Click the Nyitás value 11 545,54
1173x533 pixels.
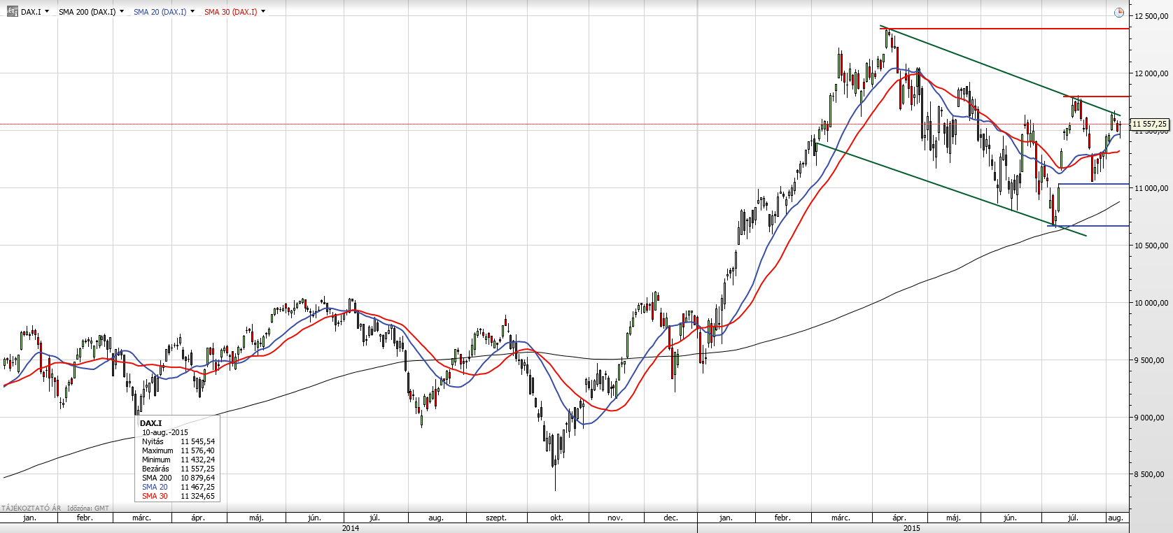point(198,441)
